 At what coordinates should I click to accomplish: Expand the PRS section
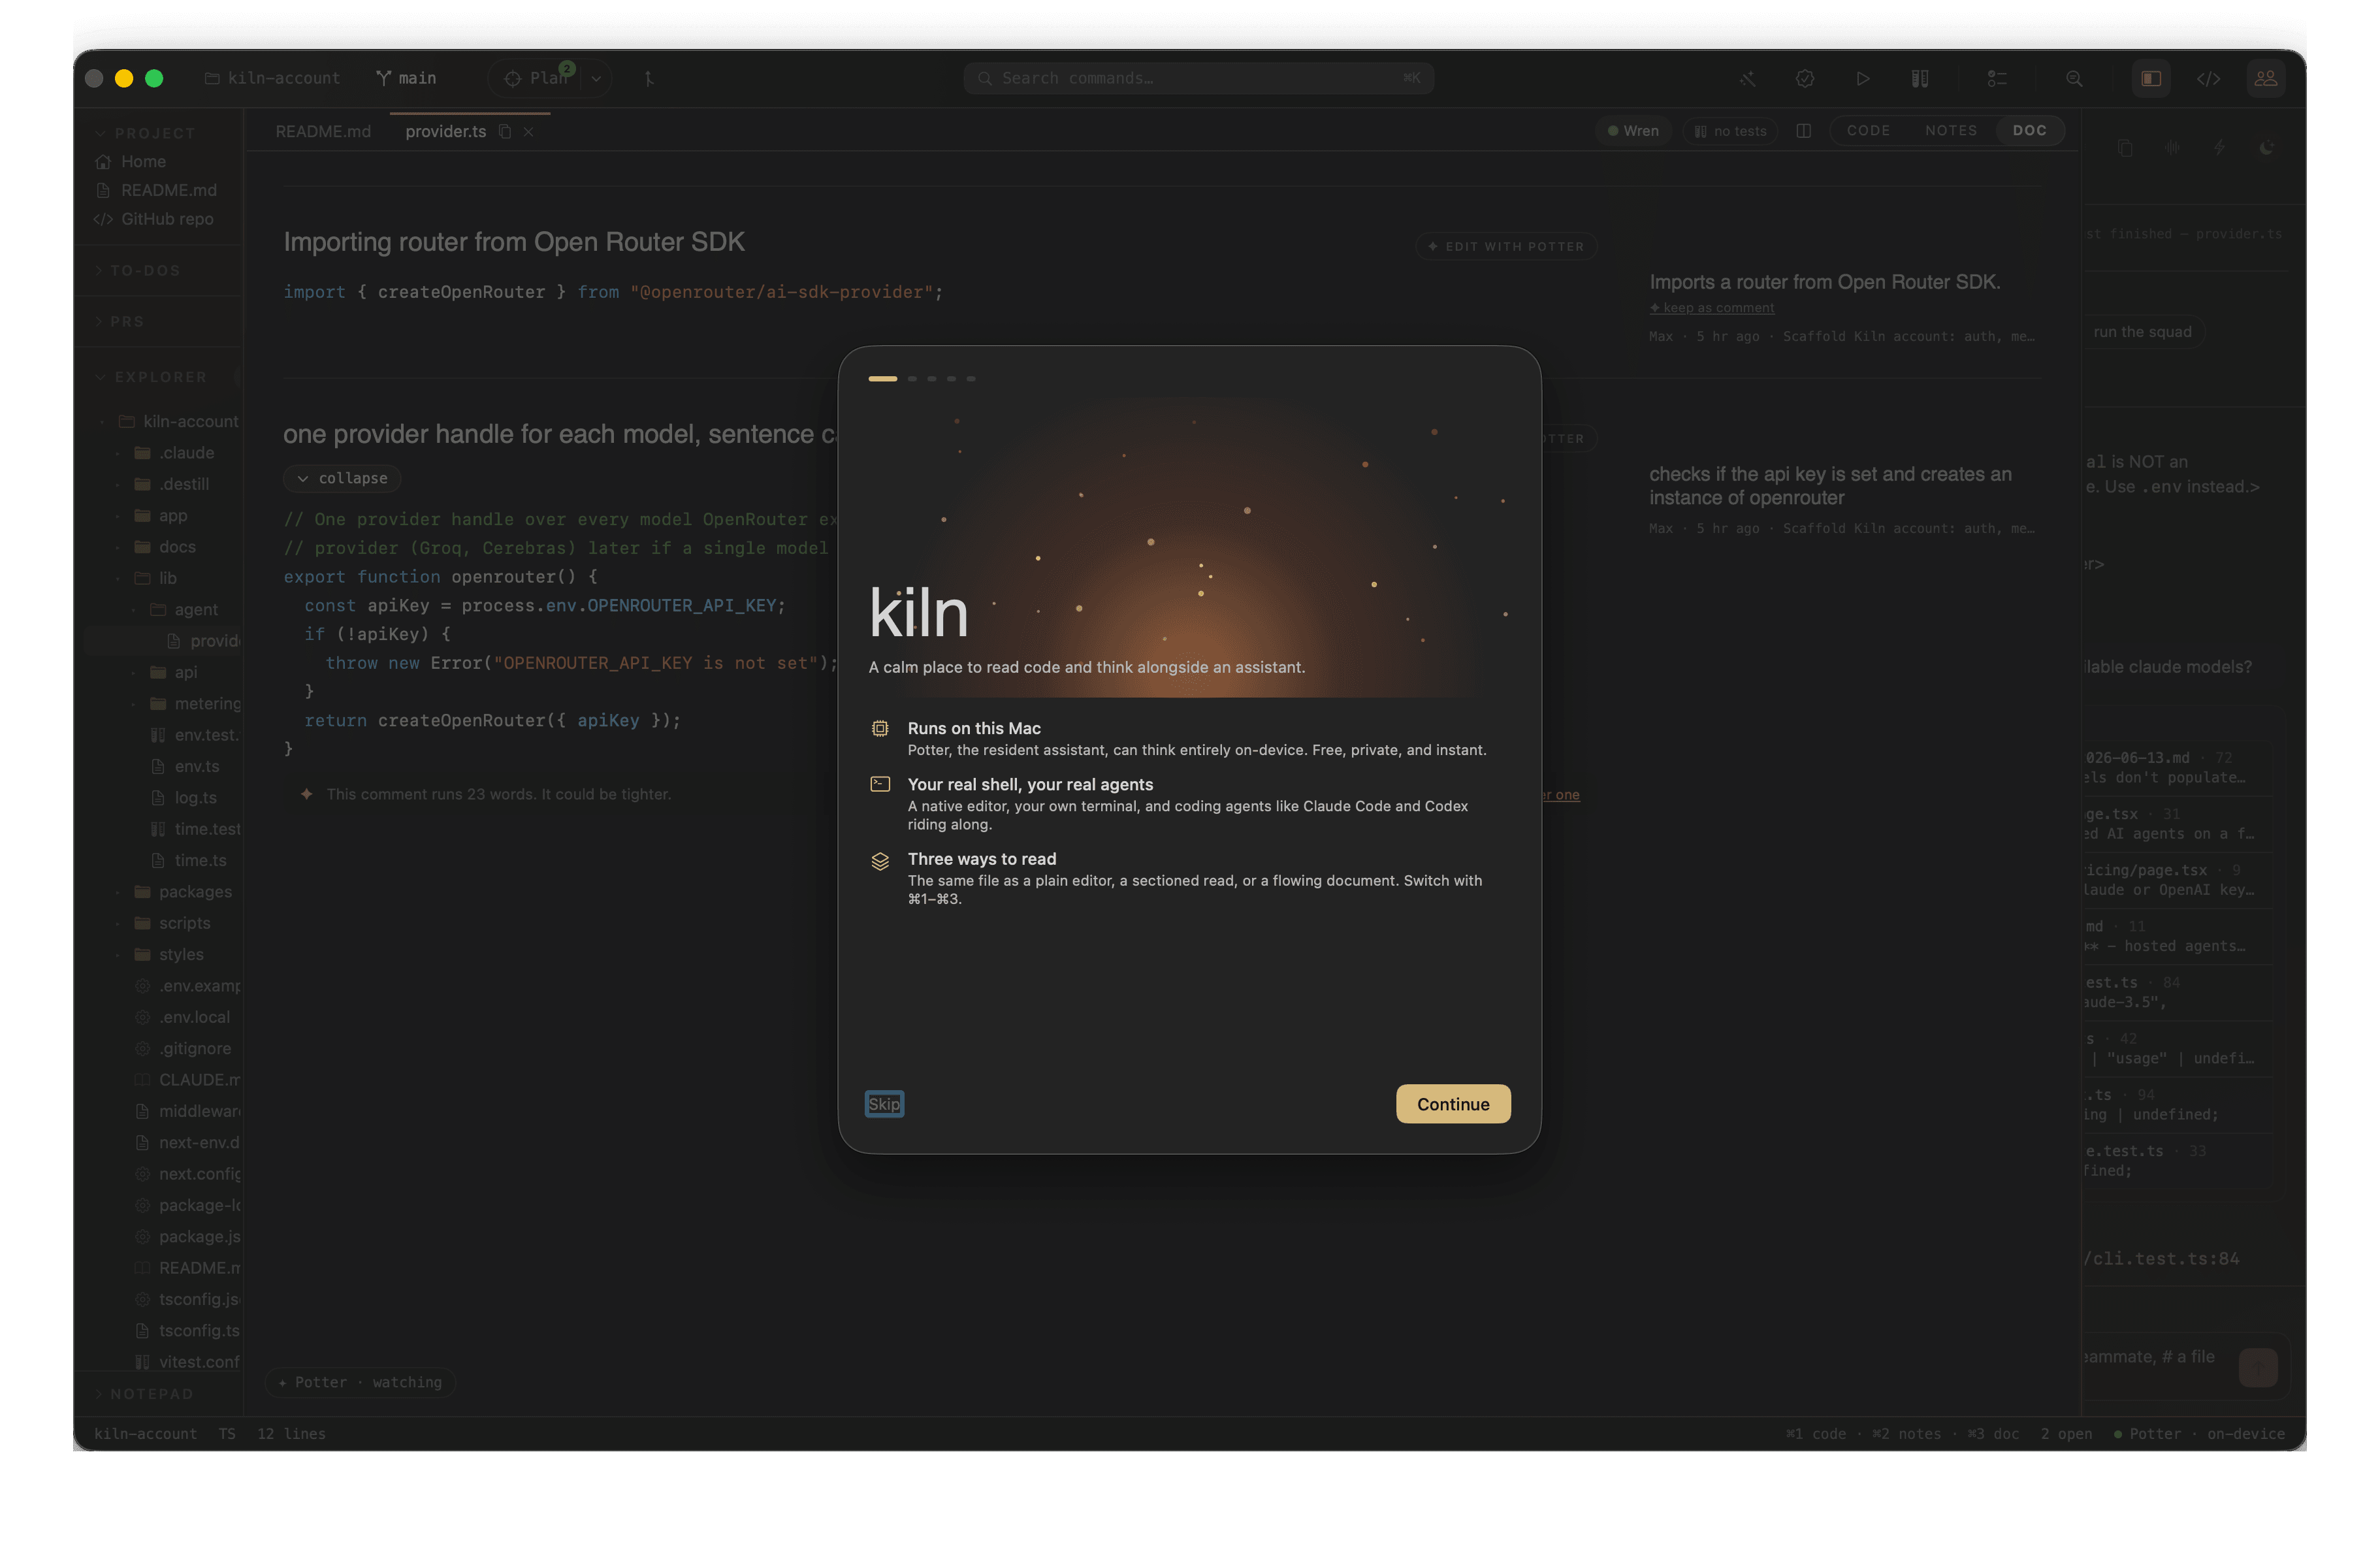119,321
